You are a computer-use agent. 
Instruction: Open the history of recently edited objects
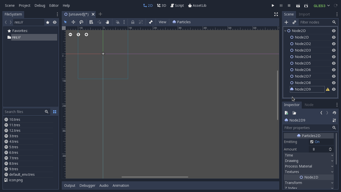click(x=334, y=113)
